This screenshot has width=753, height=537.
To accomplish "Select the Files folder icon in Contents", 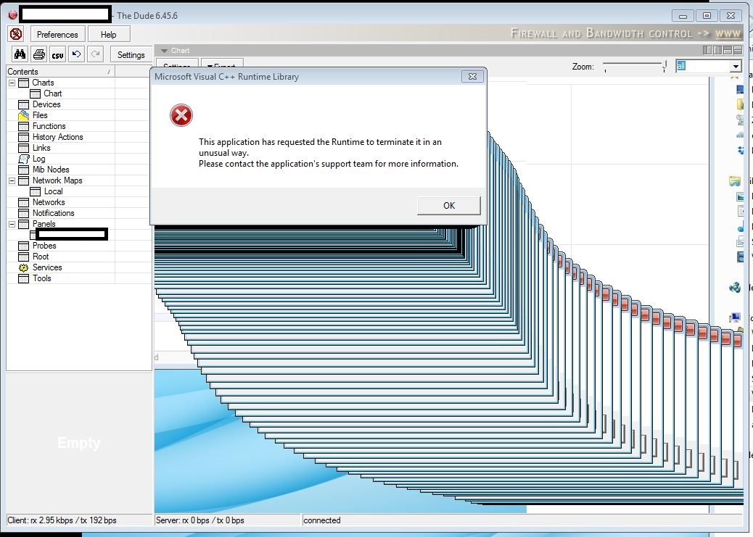I will click(23, 115).
